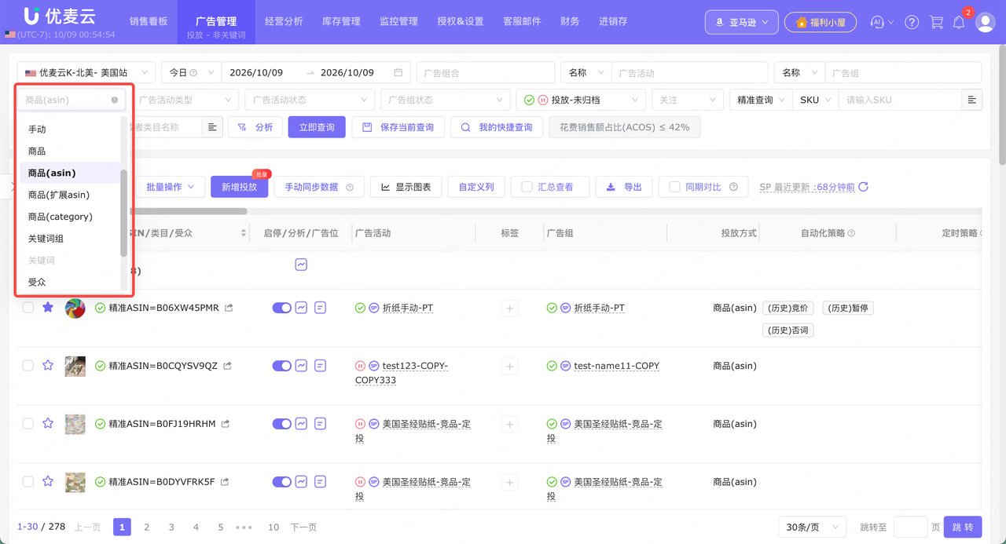1006x544 pixels.
Task: Open the AI assistant headset icon
Action: pyautogui.click(x=878, y=22)
